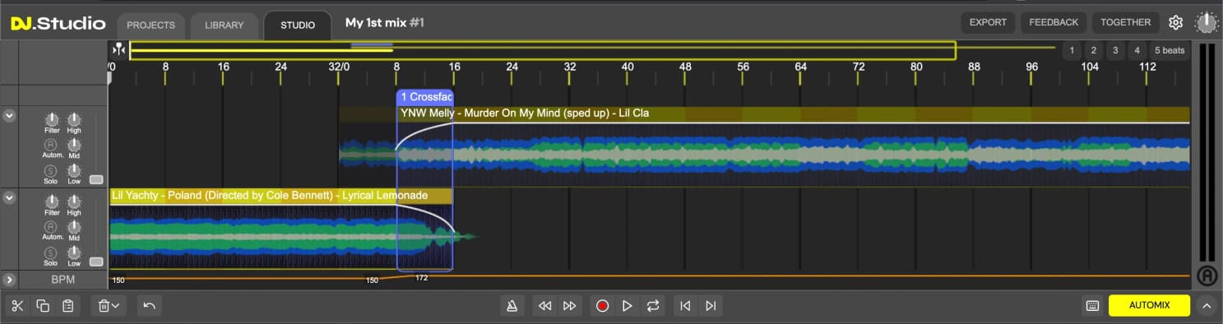Click the FEEDBACK button
The width and height of the screenshot is (1223, 324).
click(x=1054, y=23)
